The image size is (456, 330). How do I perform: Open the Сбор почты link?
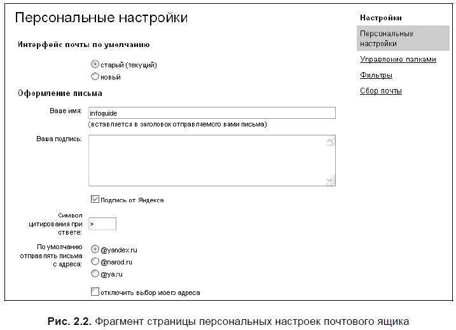click(380, 91)
